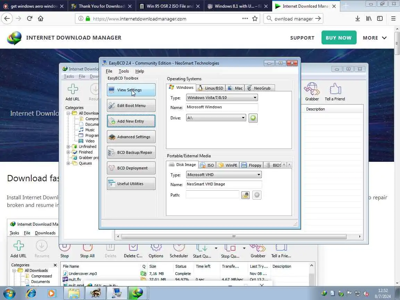
Task: Switch to the Mac tab
Action: coord(235,88)
